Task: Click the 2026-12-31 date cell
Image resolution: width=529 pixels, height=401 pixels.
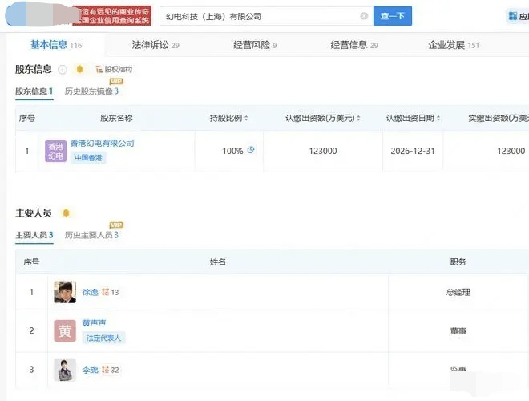Action: point(413,151)
